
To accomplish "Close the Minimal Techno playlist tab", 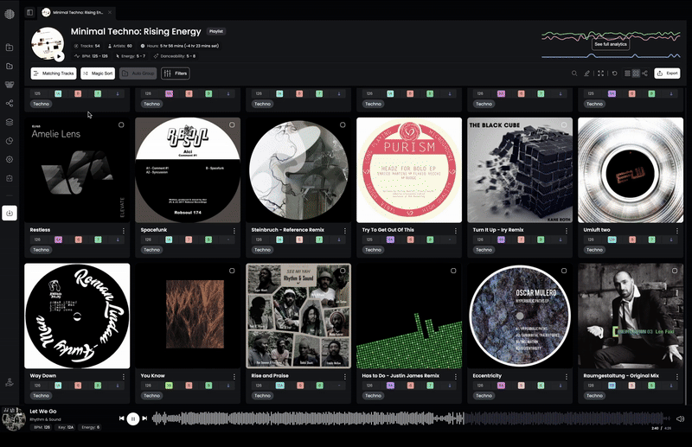I will (110, 12).
